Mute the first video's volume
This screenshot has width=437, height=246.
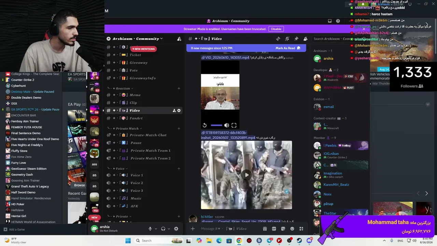(x=226, y=125)
